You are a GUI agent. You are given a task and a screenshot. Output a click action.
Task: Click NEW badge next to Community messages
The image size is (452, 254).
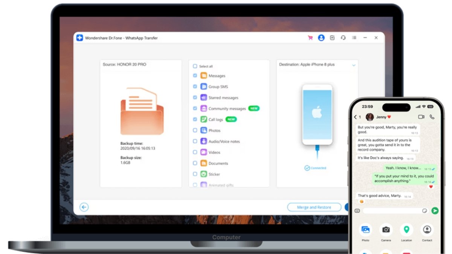254,108
